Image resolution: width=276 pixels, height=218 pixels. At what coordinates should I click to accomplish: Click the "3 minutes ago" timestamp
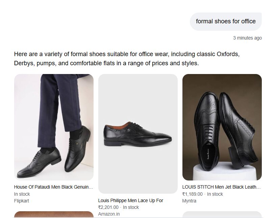coord(247,38)
